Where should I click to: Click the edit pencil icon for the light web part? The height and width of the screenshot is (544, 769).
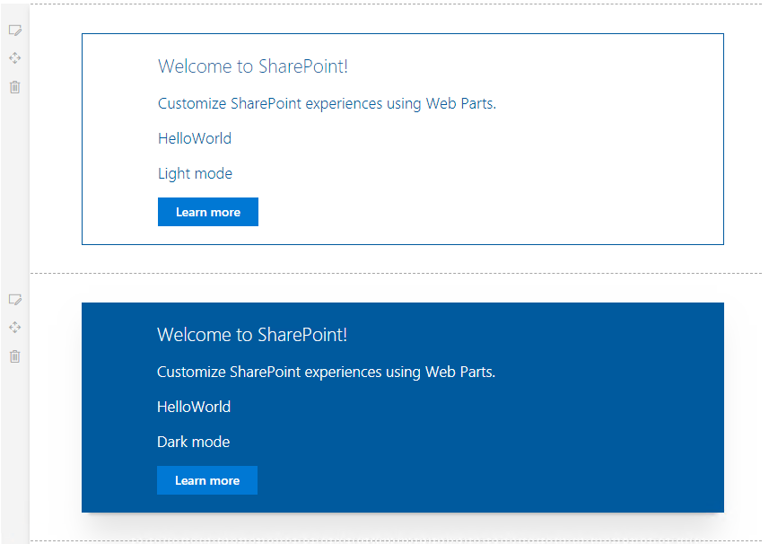coord(14,30)
